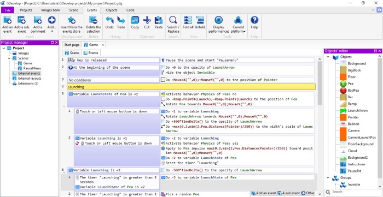
Task: Click the Paste icon
Action: pyautogui.click(x=159, y=20)
